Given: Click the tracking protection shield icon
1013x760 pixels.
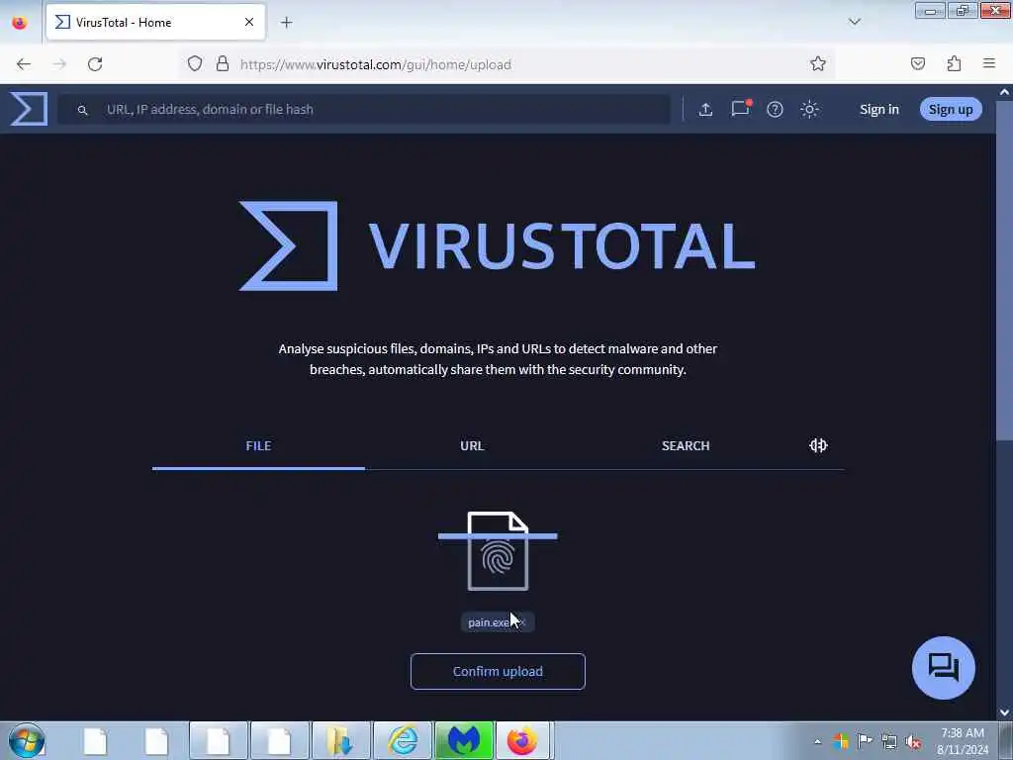Looking at the screenshot, I should pos(195,63).
